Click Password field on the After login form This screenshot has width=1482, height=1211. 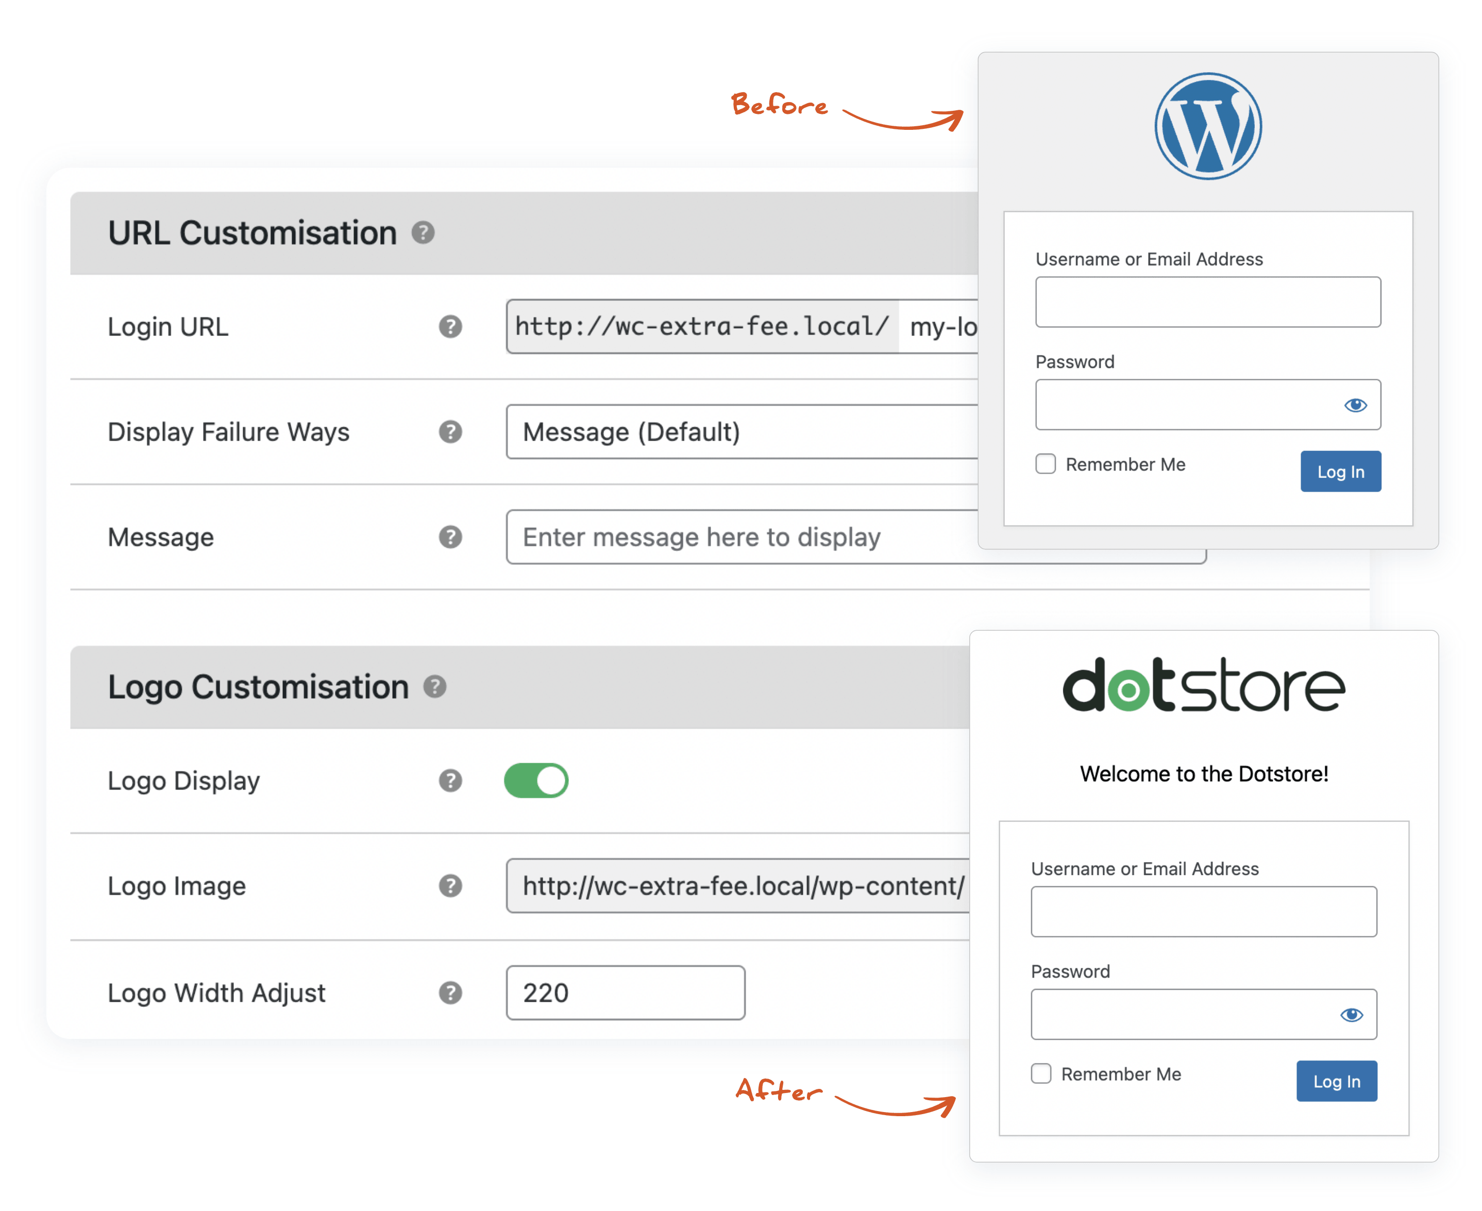1204,1014
